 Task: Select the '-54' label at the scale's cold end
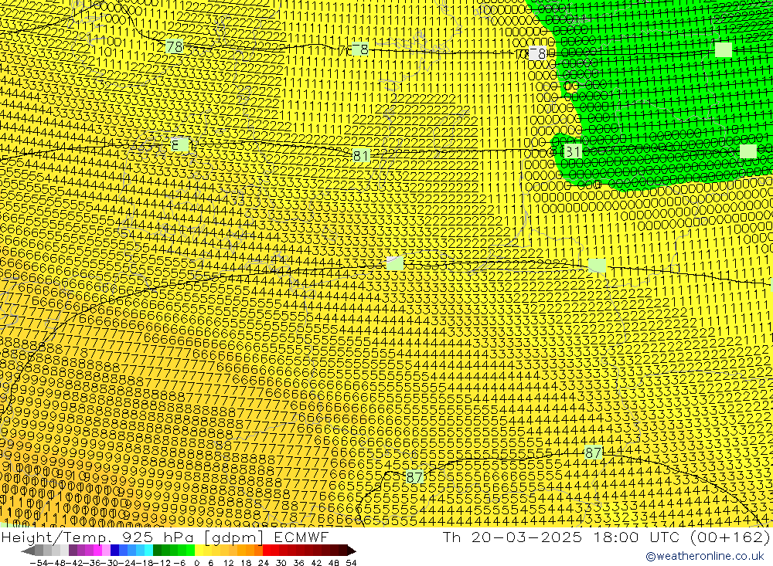[x=39, y=563]
